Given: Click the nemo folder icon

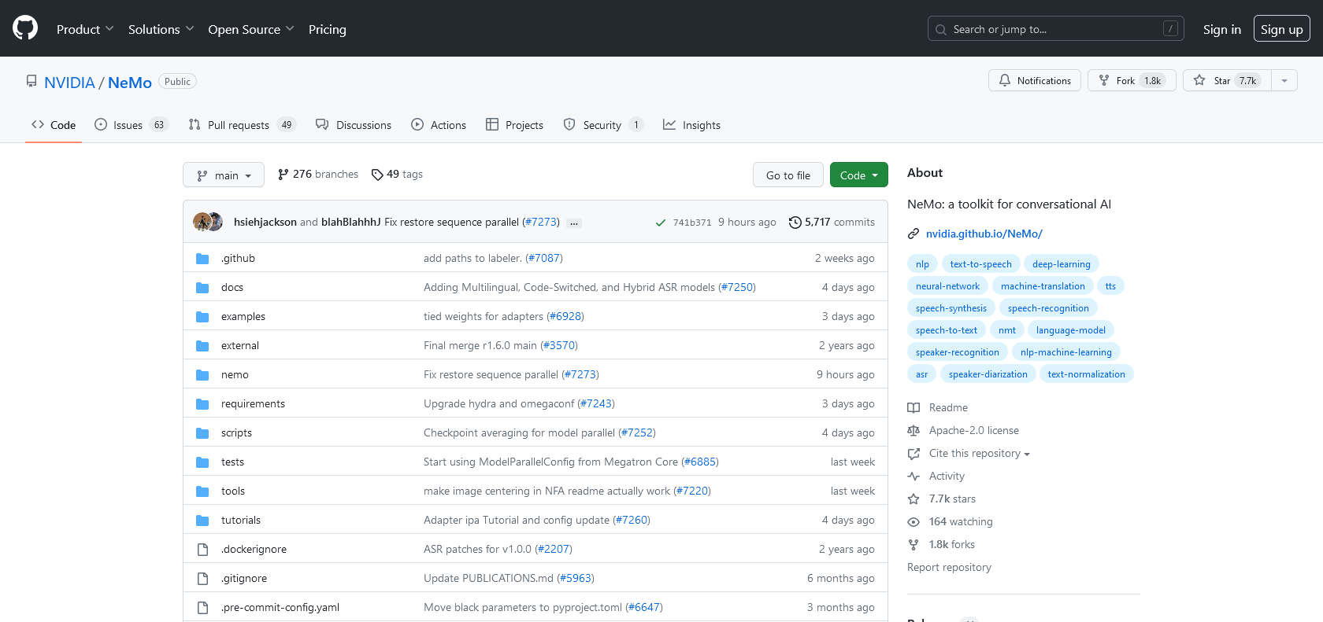Looking at the screenshot, I should point(202,374).
